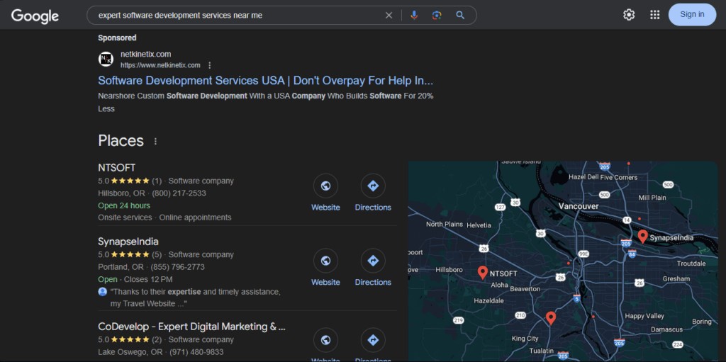The image size is (726, 362).
Task: Clear the search box text
Action: point(389,16)
